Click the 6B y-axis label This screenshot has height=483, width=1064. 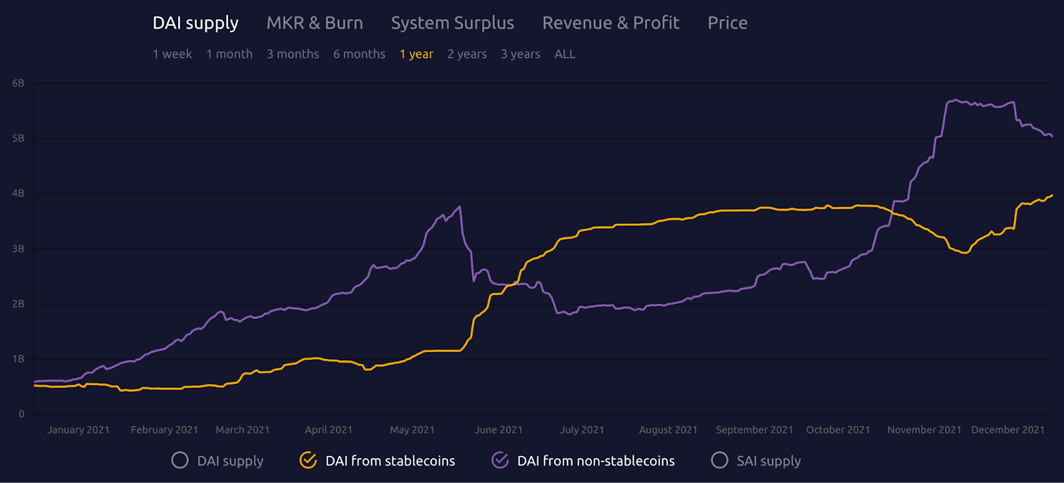[x=19, y=83]
